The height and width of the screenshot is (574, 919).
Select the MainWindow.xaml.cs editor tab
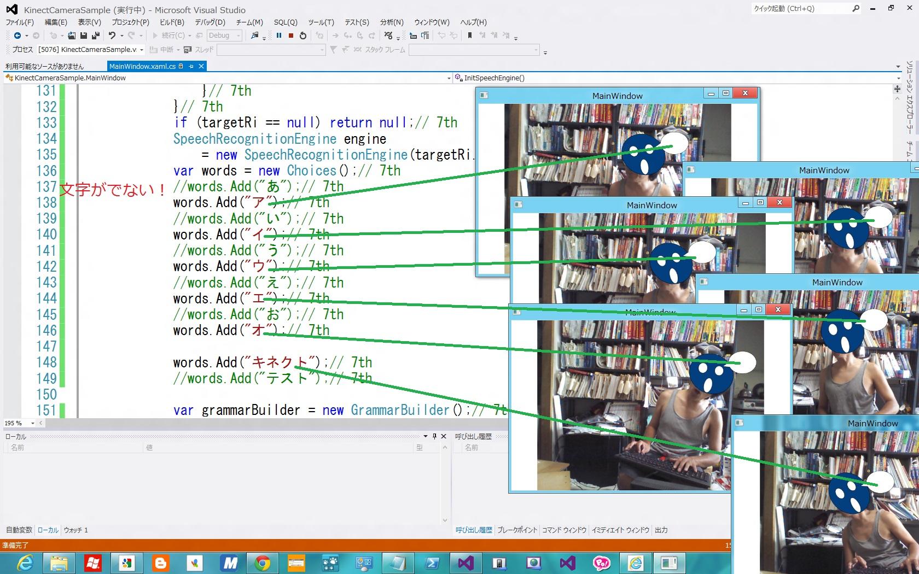click(x=142, y=66)
